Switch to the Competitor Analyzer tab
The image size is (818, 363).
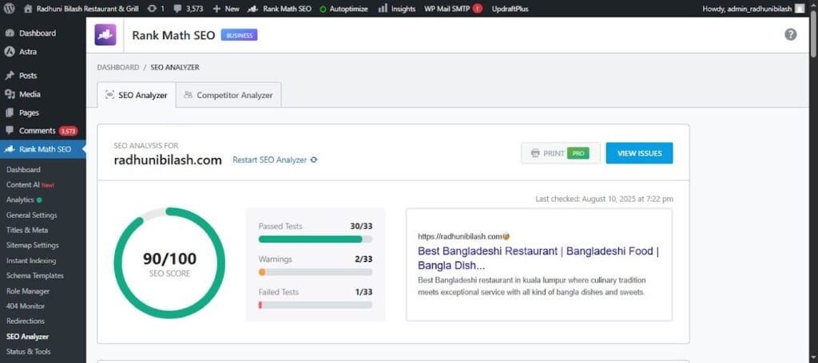click(x=228, y=95)
